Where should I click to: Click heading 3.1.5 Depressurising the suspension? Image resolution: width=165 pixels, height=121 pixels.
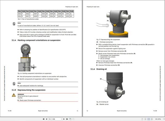tap(29, 90)
